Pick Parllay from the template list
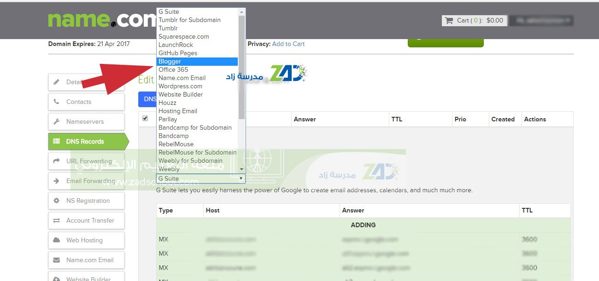This screenshot has width=599, height=281. (197, 119)
